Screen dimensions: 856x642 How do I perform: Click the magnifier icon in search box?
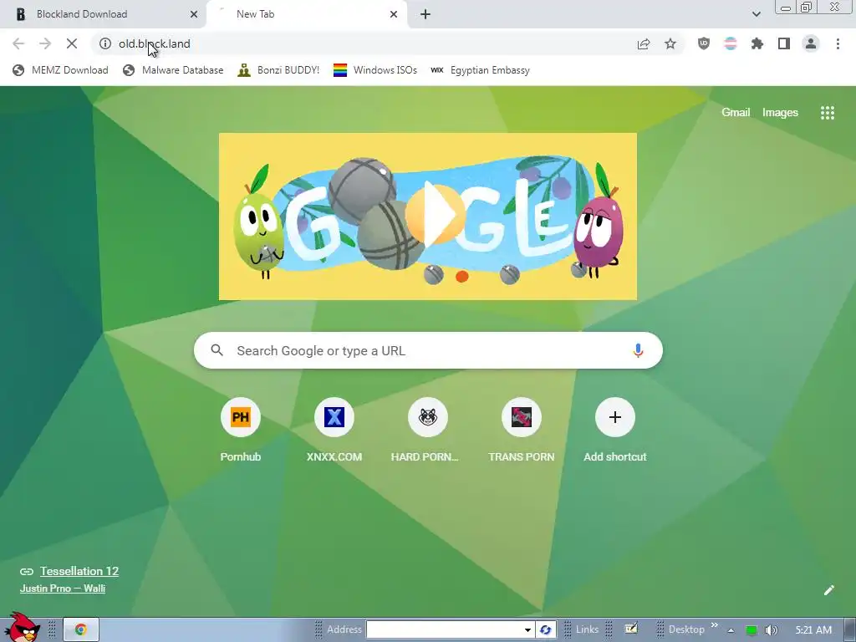[217, 350]
